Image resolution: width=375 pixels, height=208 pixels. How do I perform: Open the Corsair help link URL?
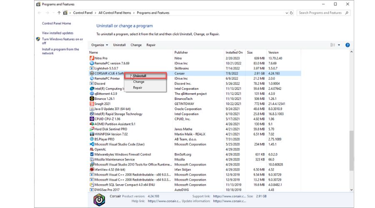pos(164,201)
